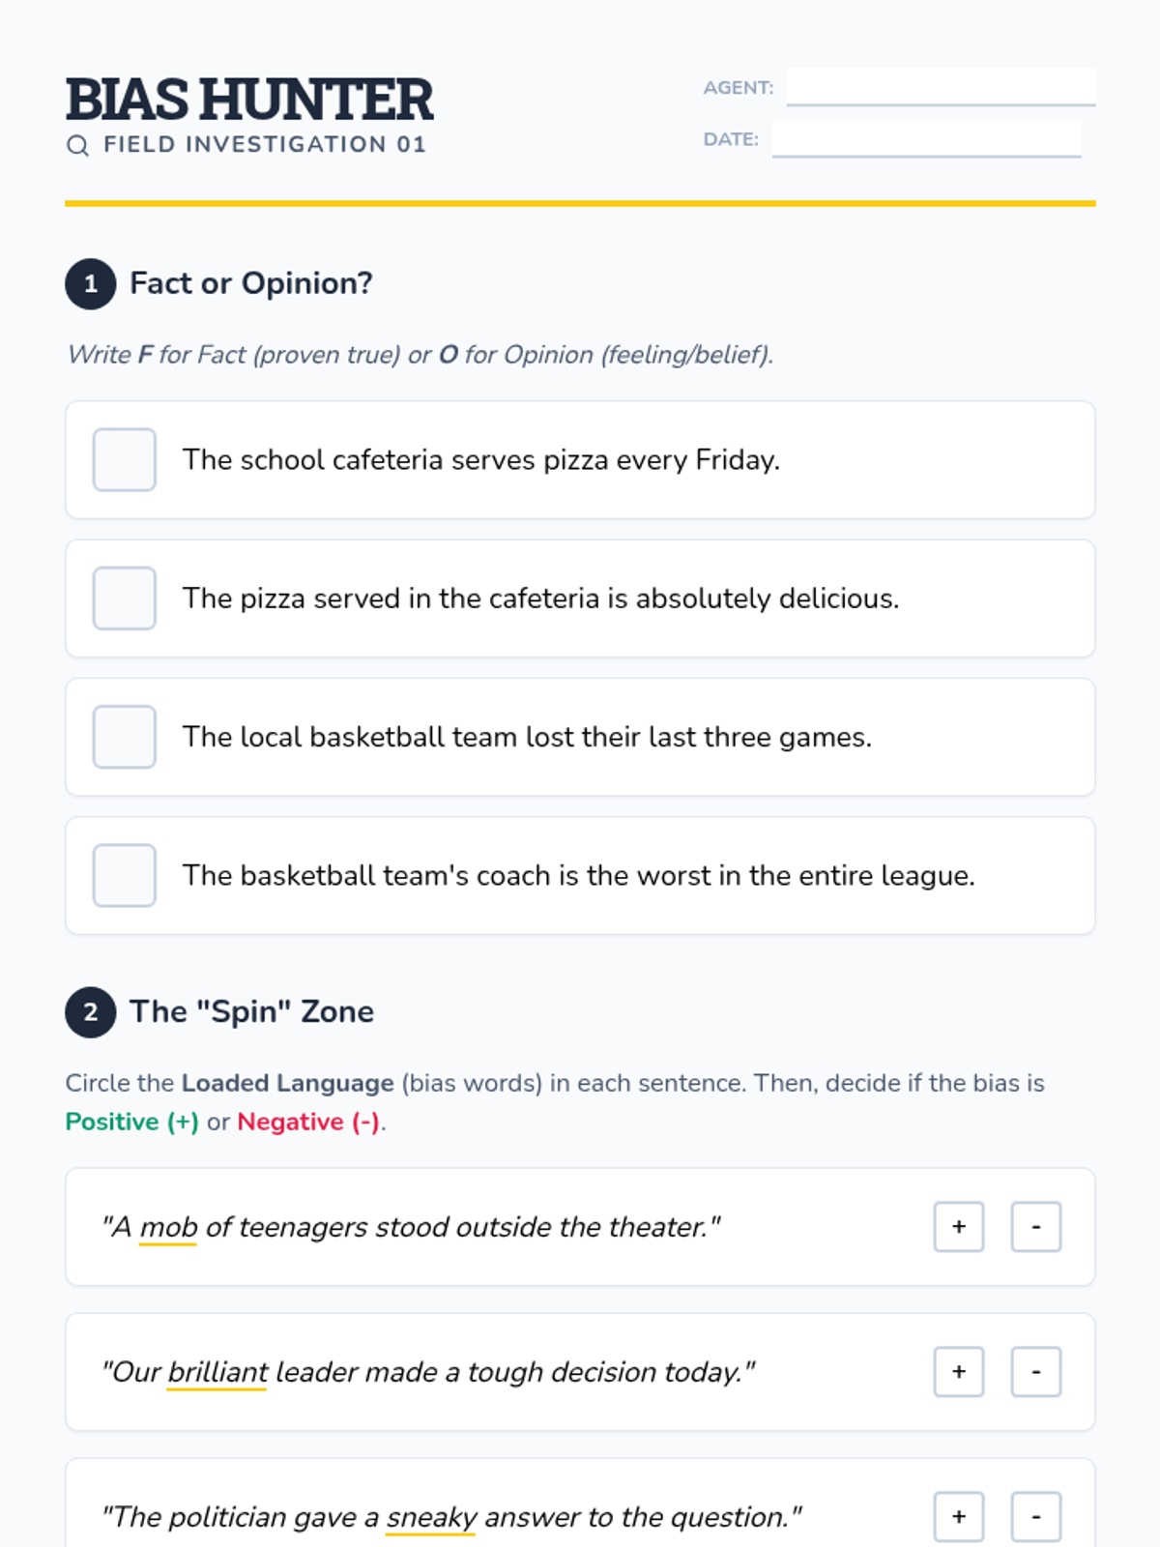Click the number 2 section badge
The height and width of the screenshot is (1547, 1160).
point(91,1012)
